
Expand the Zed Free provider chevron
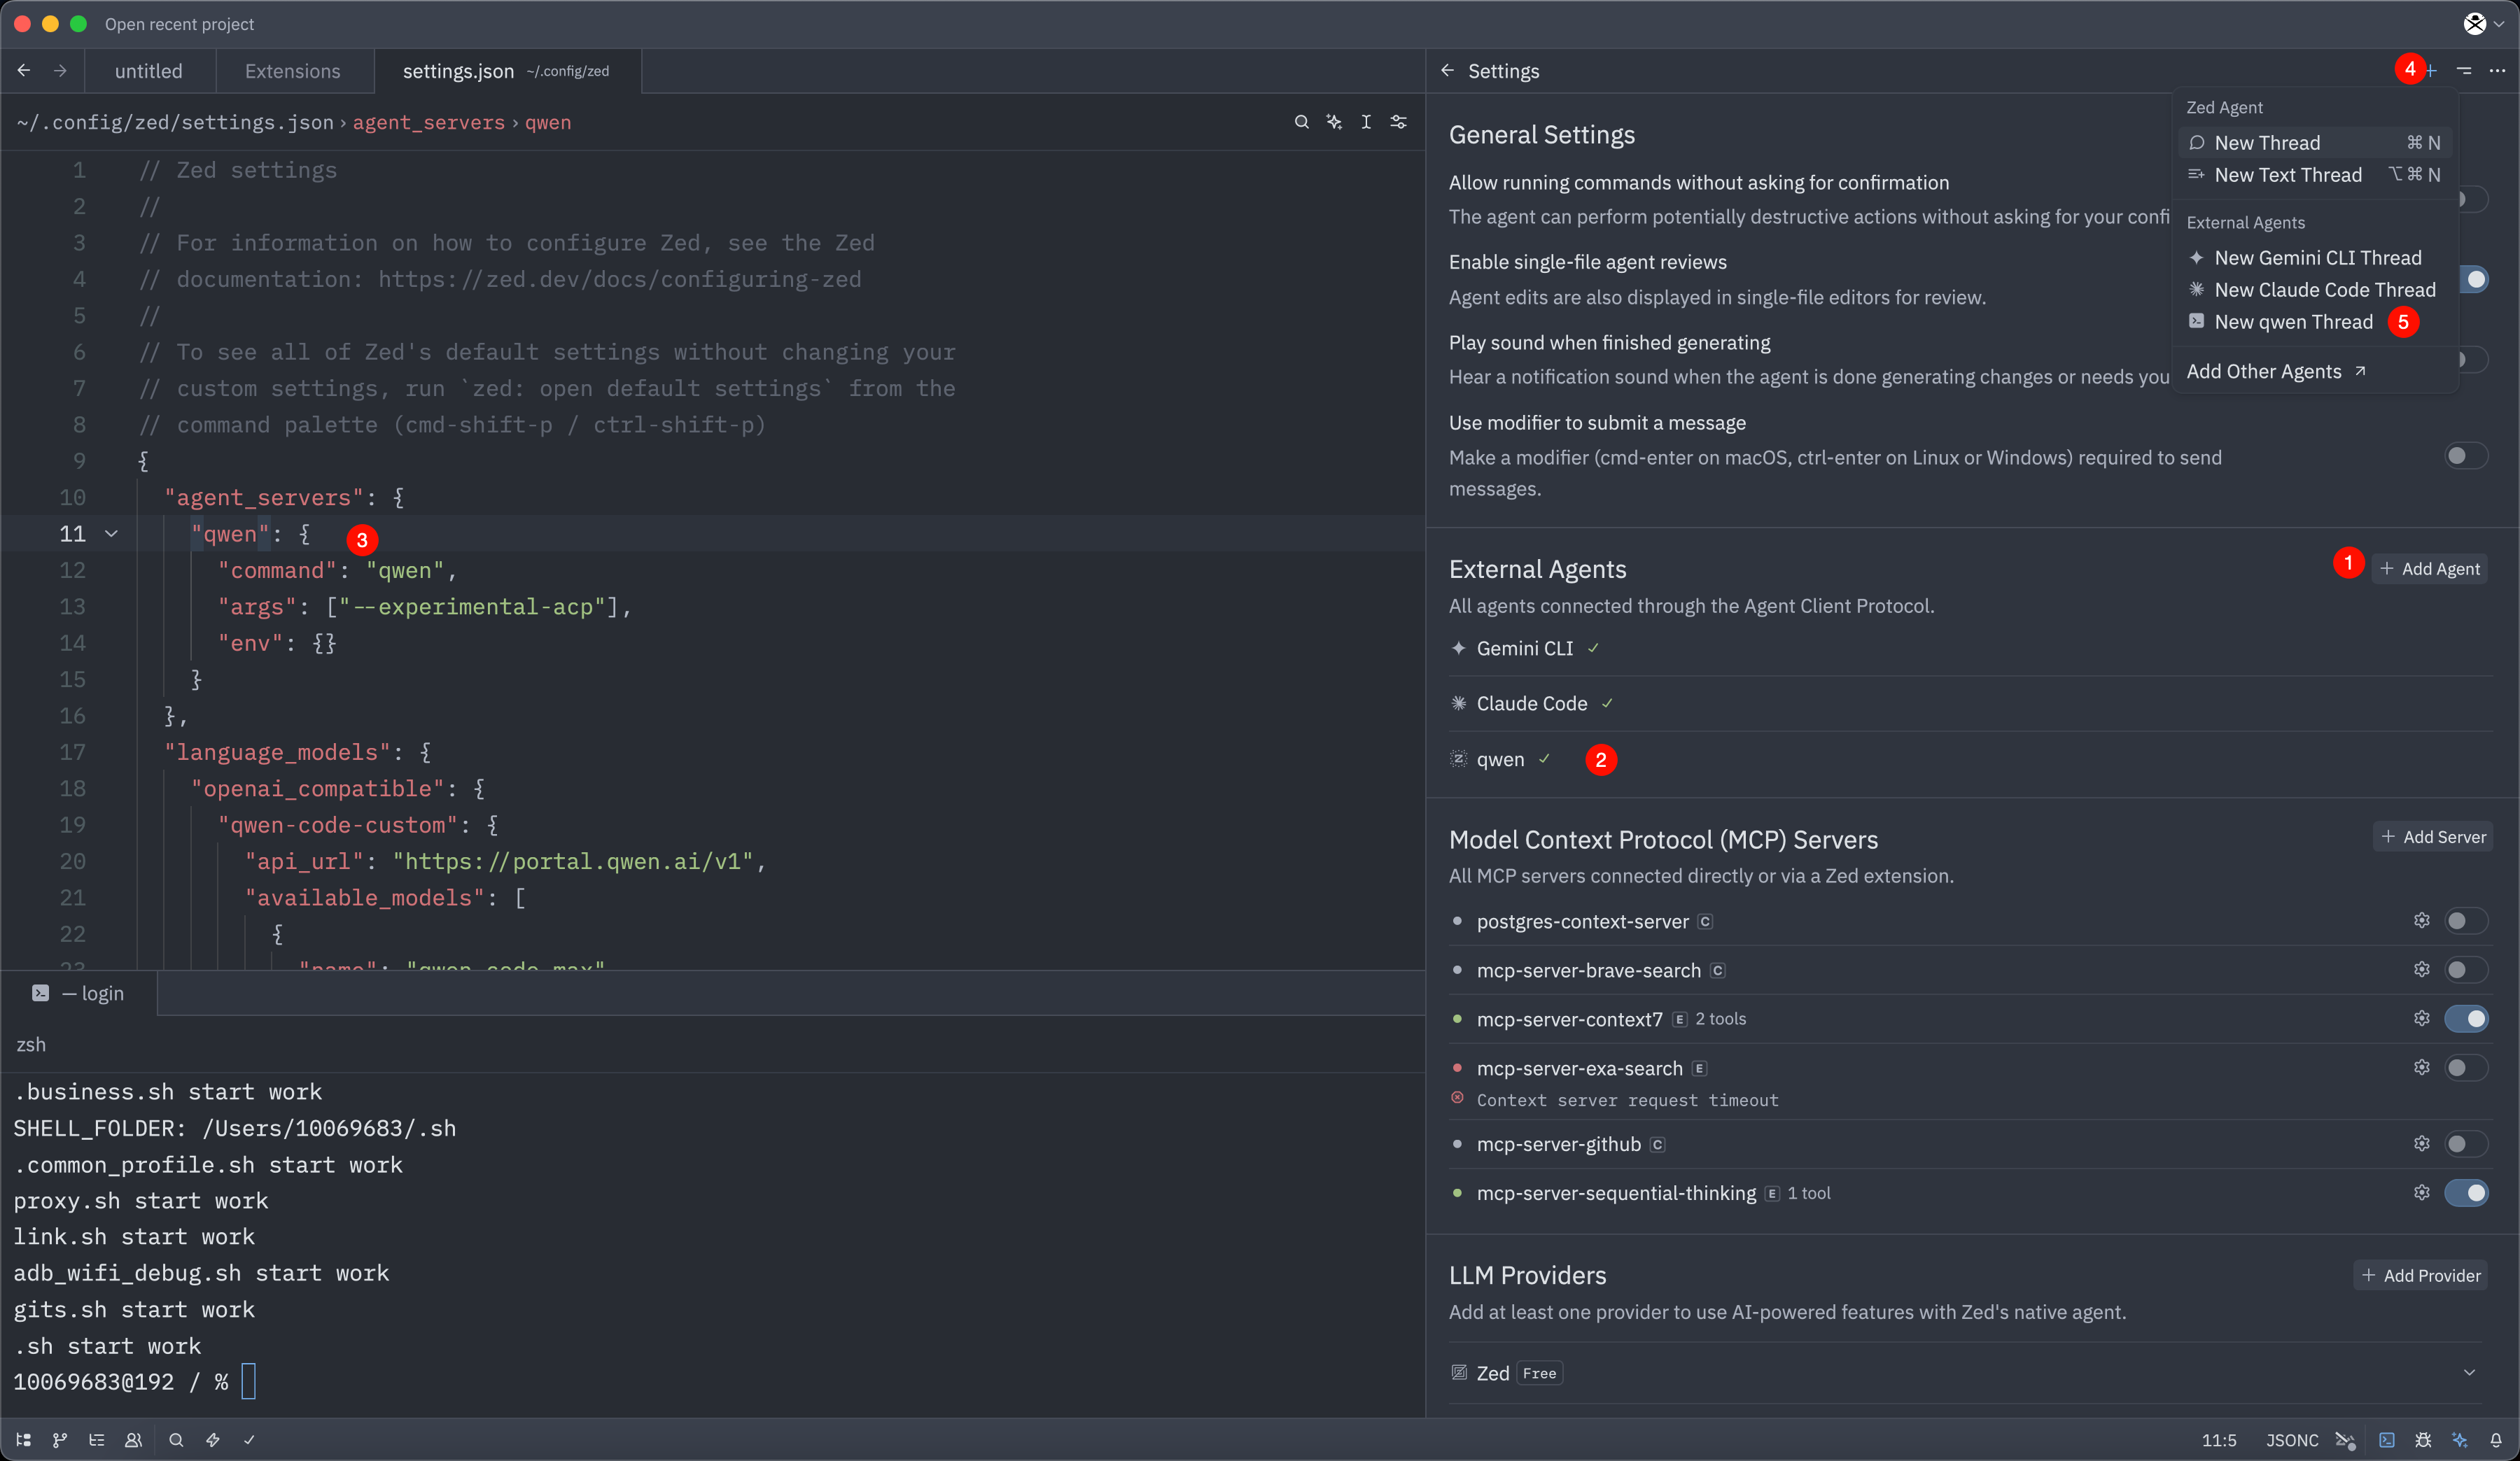tap(2469, 1372)
